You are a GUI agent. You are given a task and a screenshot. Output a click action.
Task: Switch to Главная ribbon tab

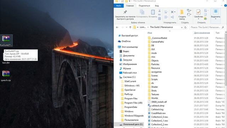pyautogui.click(x=130, y=6)
